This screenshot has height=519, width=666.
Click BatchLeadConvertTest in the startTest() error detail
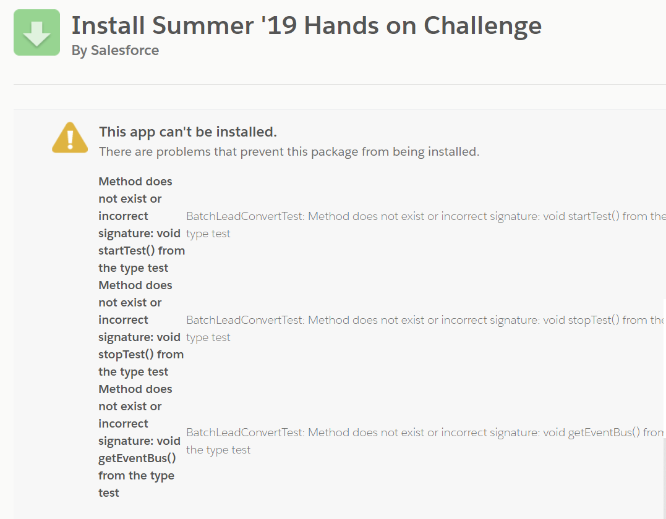pyautogui.click(x=244, y=216)
